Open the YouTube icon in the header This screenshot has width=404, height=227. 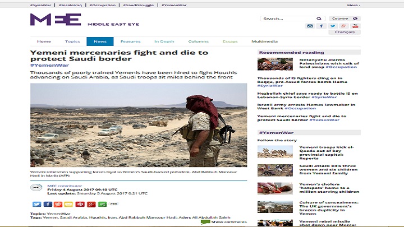click(355, 26)
